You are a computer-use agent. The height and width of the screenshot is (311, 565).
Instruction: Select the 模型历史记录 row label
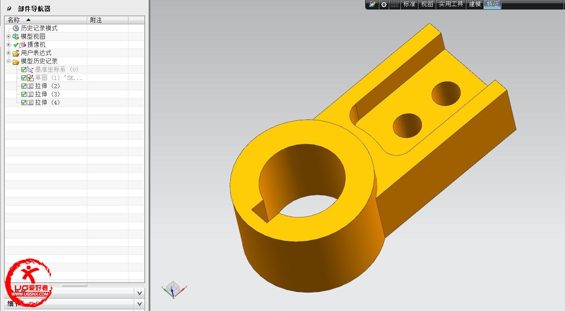point(39,61)
